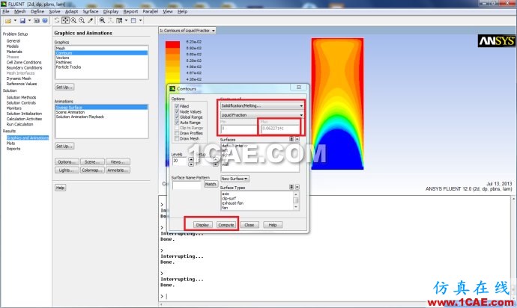
Task: Click the ANSYS logo in graphics window
Action: click(496, 41)
